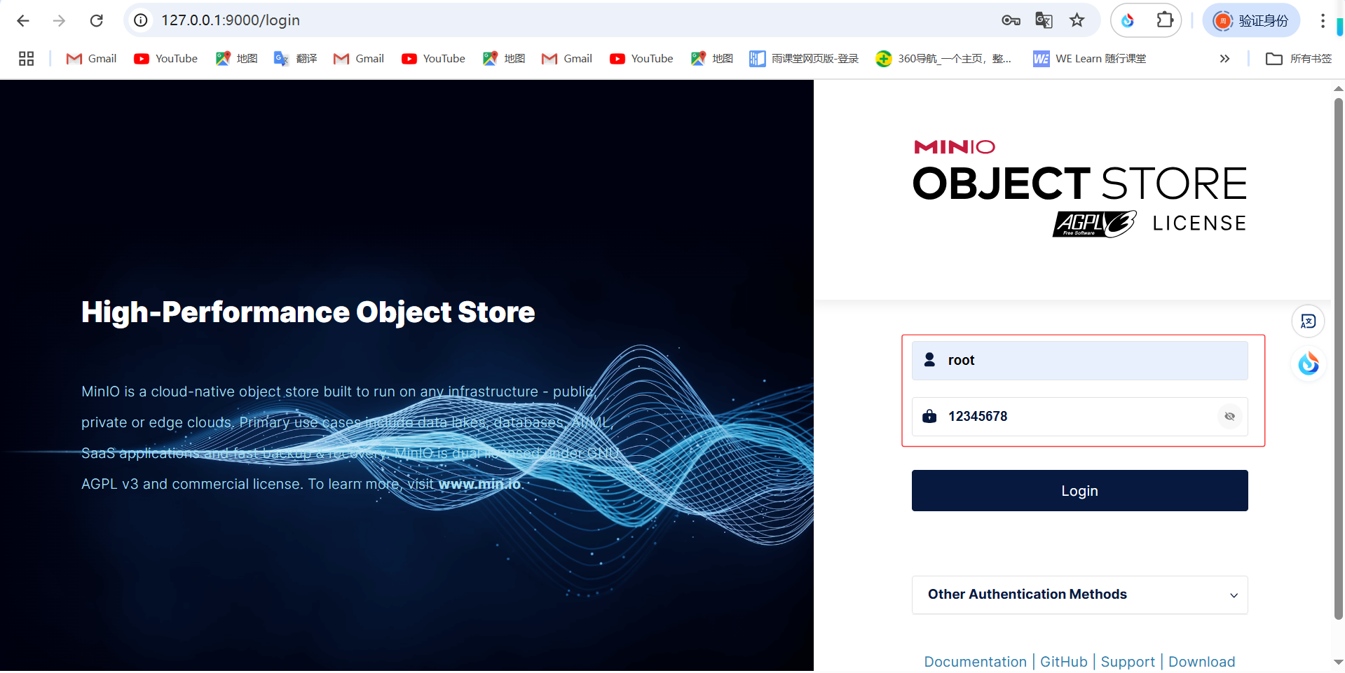Image resolution: width=1345 pixels, height=673 pixels.
Task: Open the first 地图 maps bookmark
Action: (x=237, y=59)
